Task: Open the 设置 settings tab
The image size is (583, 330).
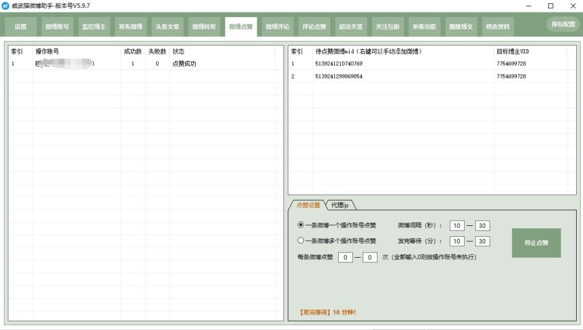Action: [21, 26]
